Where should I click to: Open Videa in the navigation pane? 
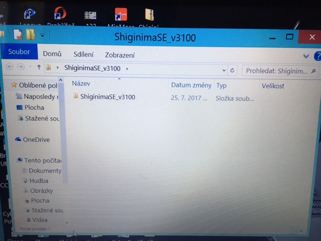[x=40, y=220]
